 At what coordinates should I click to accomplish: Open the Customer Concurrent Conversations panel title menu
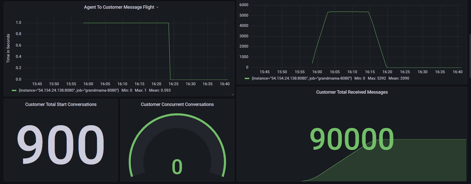coord(177,104)
